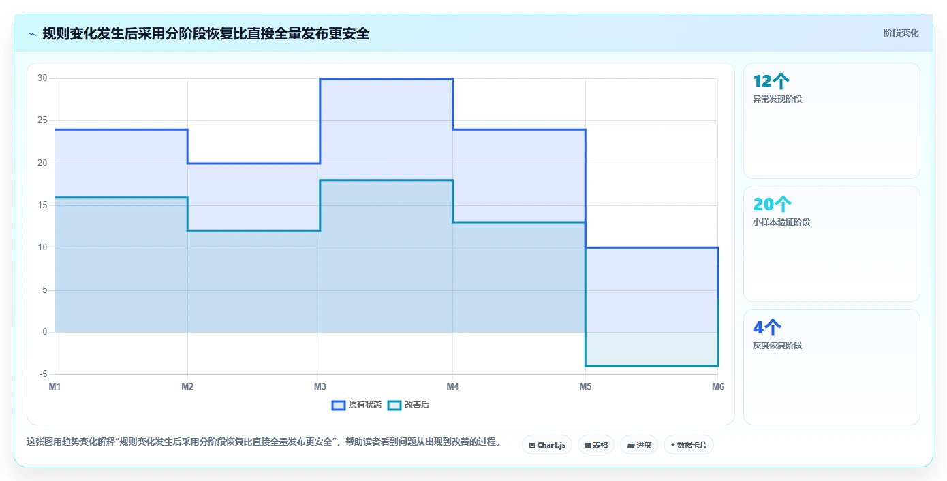Click the 小样本验证阶段 label
Viewport: 947px width, 481px height.
pyautogui.click(x=781, y=222)
